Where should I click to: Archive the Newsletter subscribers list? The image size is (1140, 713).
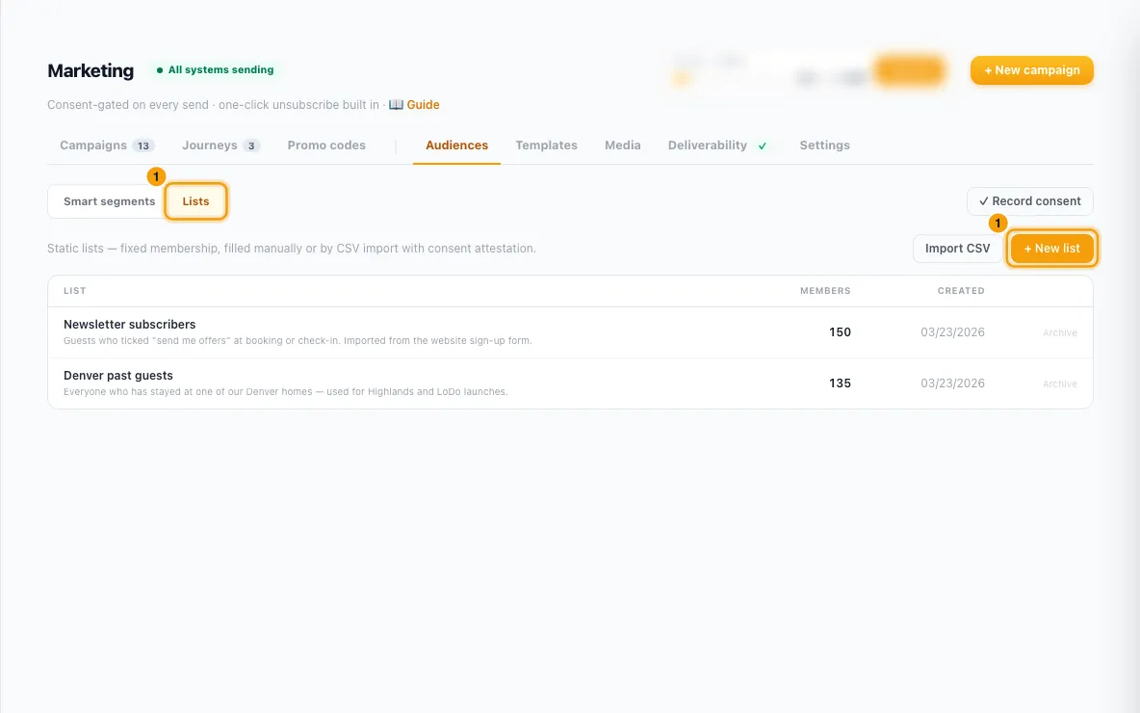[1059, 332]
